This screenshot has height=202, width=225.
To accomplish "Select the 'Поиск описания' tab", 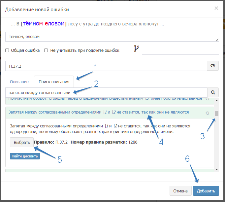I will click(54, 82).
